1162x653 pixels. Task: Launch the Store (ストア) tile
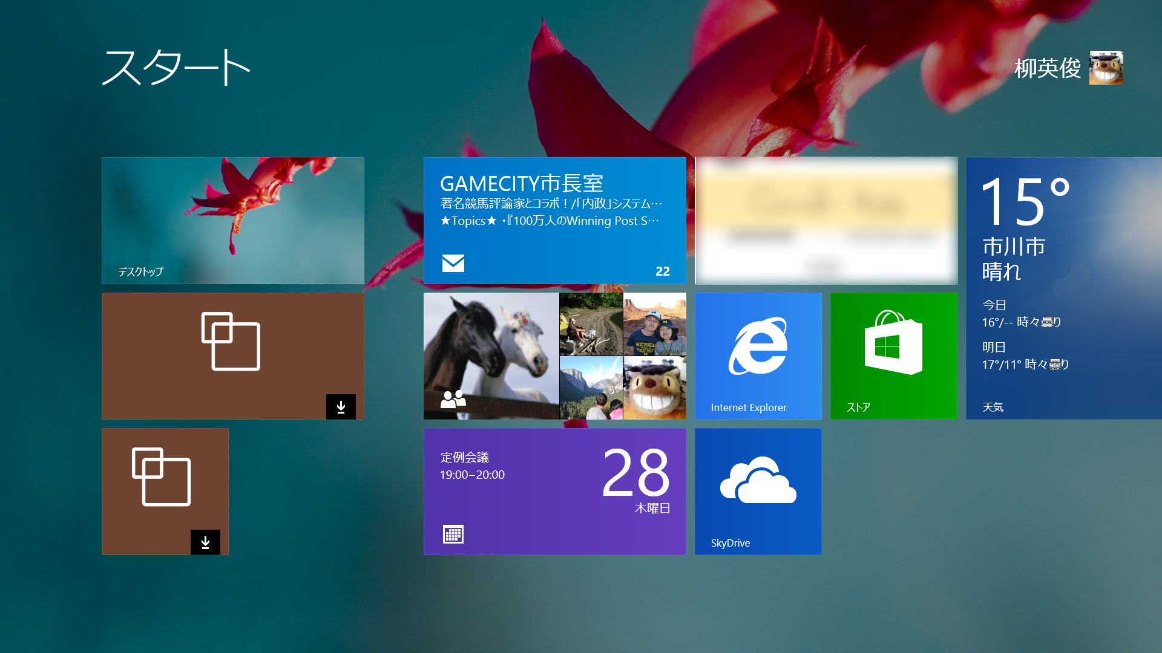893,356
